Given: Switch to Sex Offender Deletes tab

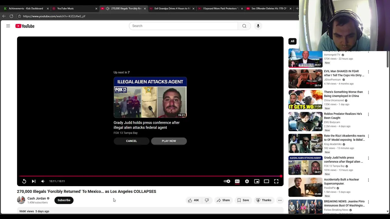Looking at the screenshot, I should point(269,9).
